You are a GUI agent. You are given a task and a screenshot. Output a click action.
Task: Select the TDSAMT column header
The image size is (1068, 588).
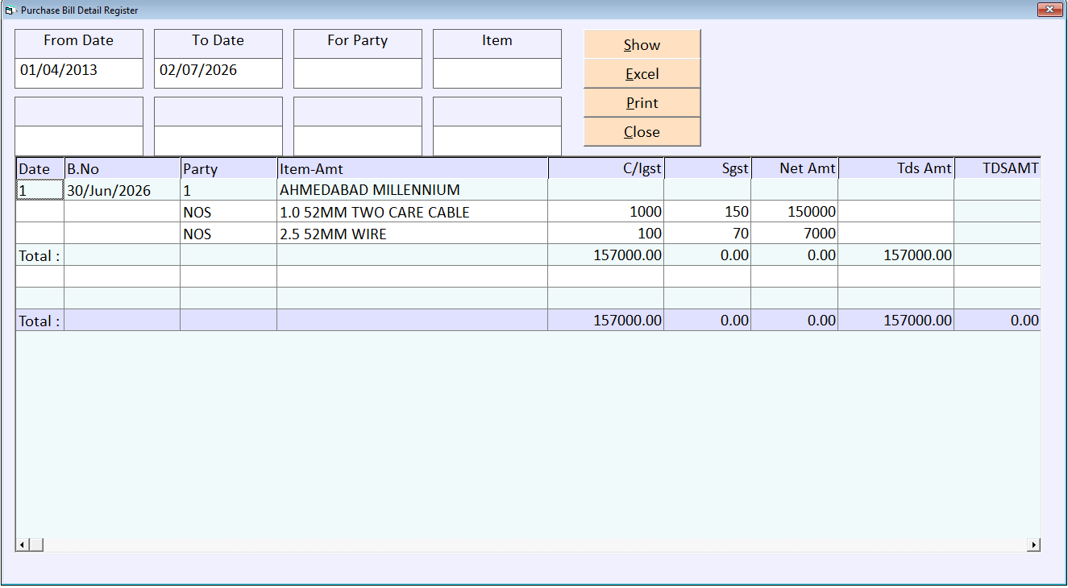coord(997,168)
